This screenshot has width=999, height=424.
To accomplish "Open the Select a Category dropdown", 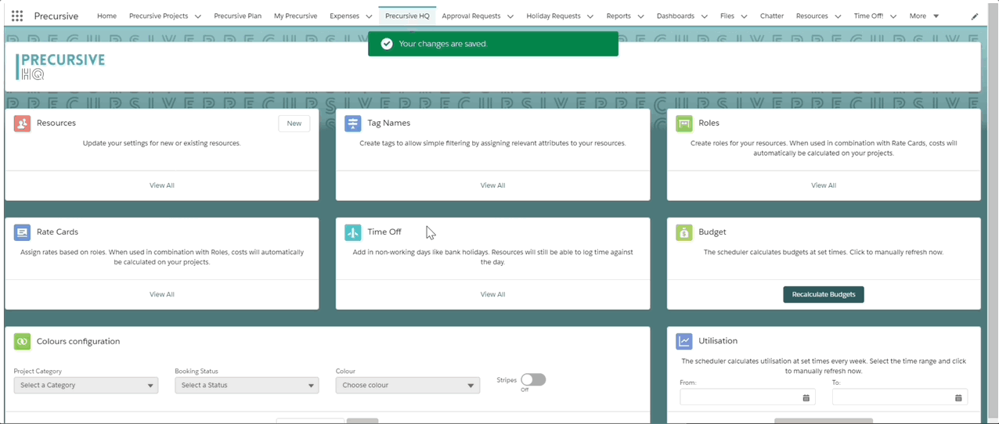I will click(86, 385).
